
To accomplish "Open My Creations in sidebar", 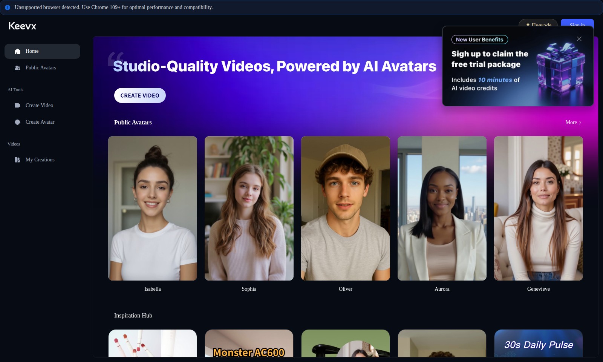I will click(42, 160).
